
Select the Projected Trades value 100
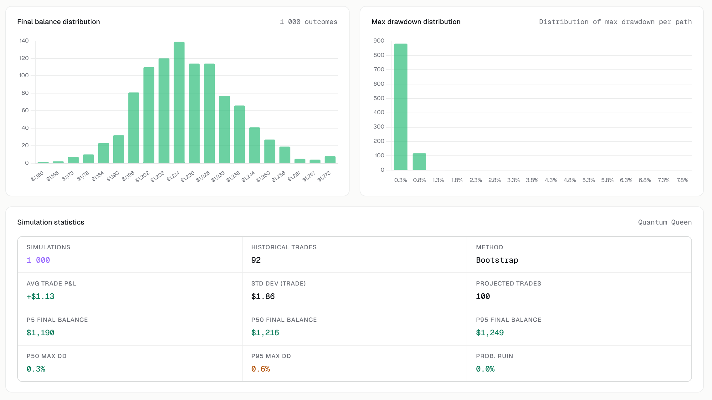483,296
